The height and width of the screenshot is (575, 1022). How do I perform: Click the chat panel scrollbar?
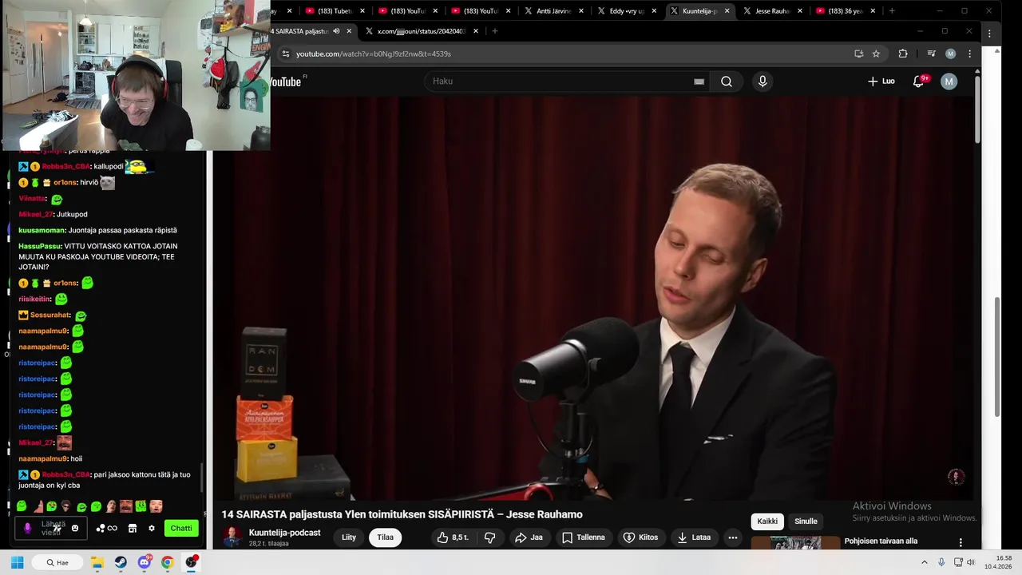(202, 478)
